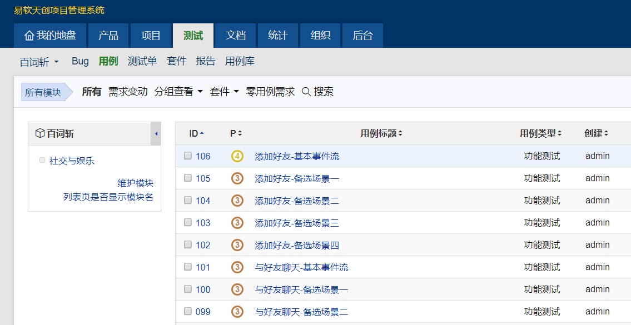Click the magnifier search icon in toolbar

(x=306, y=92)
